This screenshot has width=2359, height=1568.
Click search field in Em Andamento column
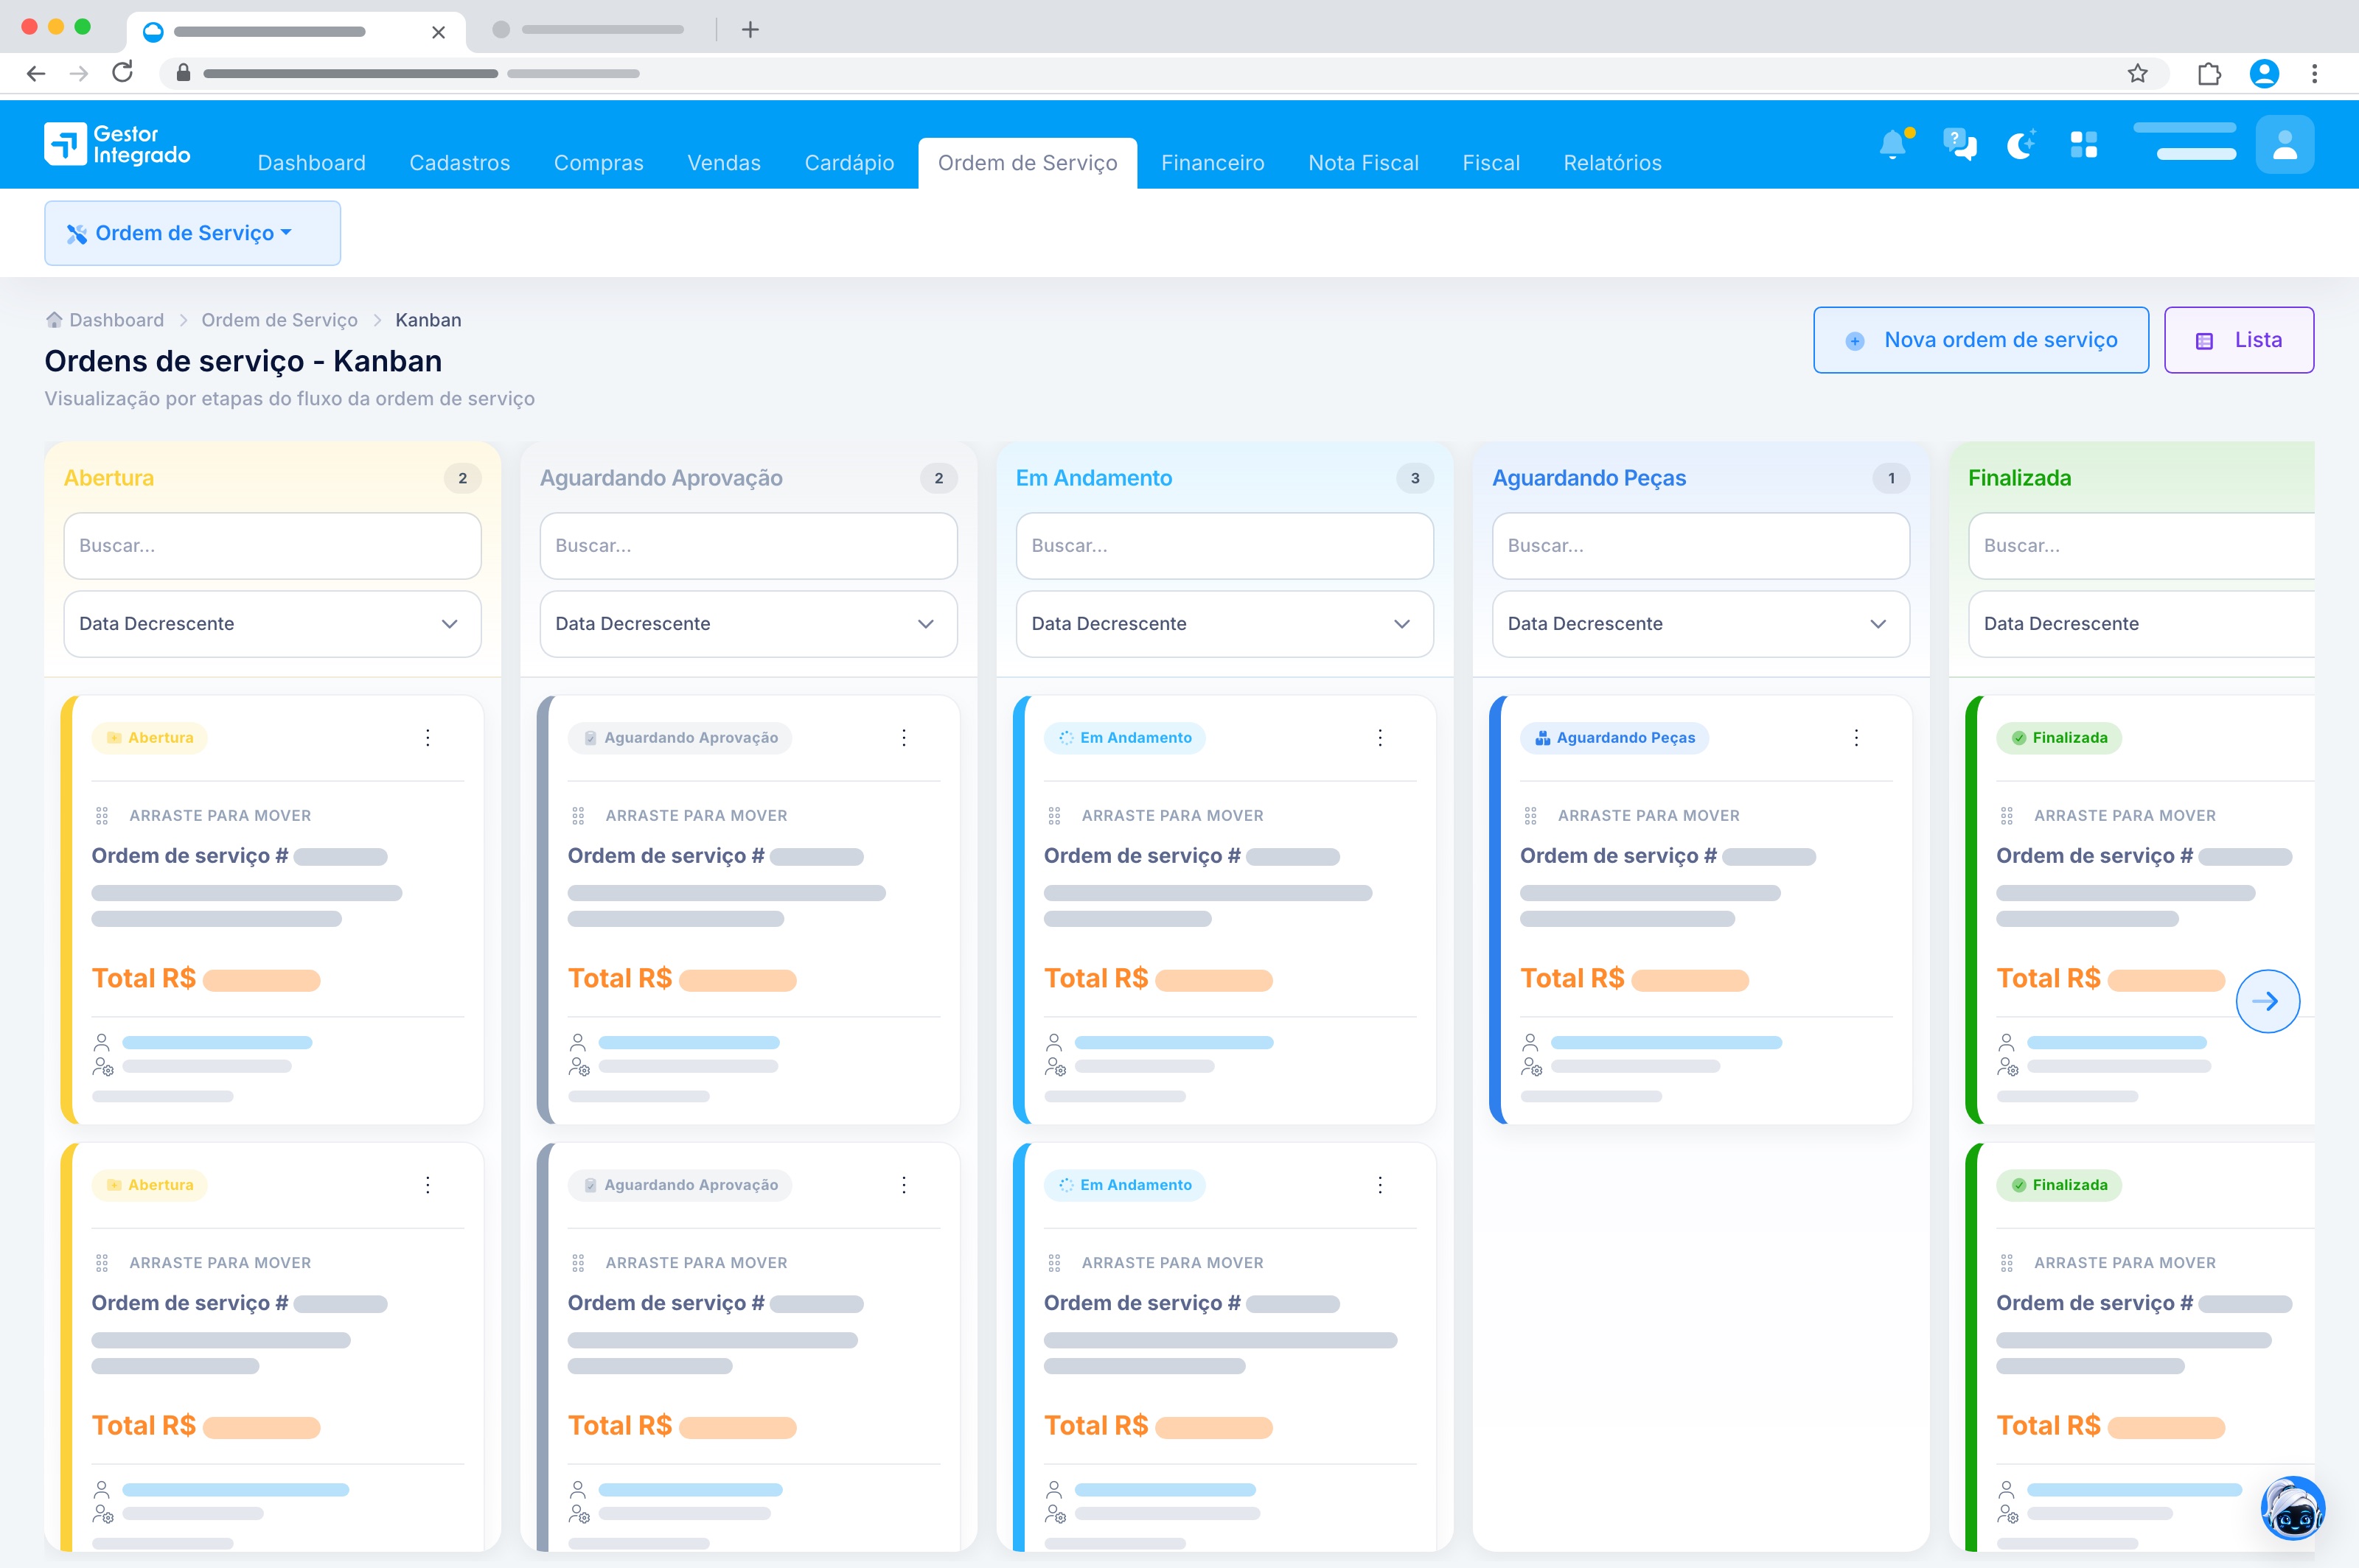[x=1224, y=546]
